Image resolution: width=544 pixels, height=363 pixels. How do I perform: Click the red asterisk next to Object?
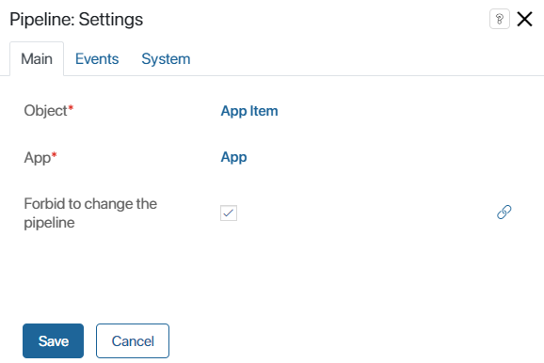click(x=71, y=108)
